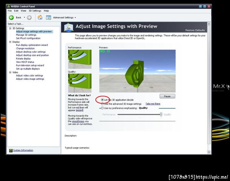Screen dimensions: 230x181
Task: Open the Help menu
Action: pyautogui.click(x=46, y=11)
